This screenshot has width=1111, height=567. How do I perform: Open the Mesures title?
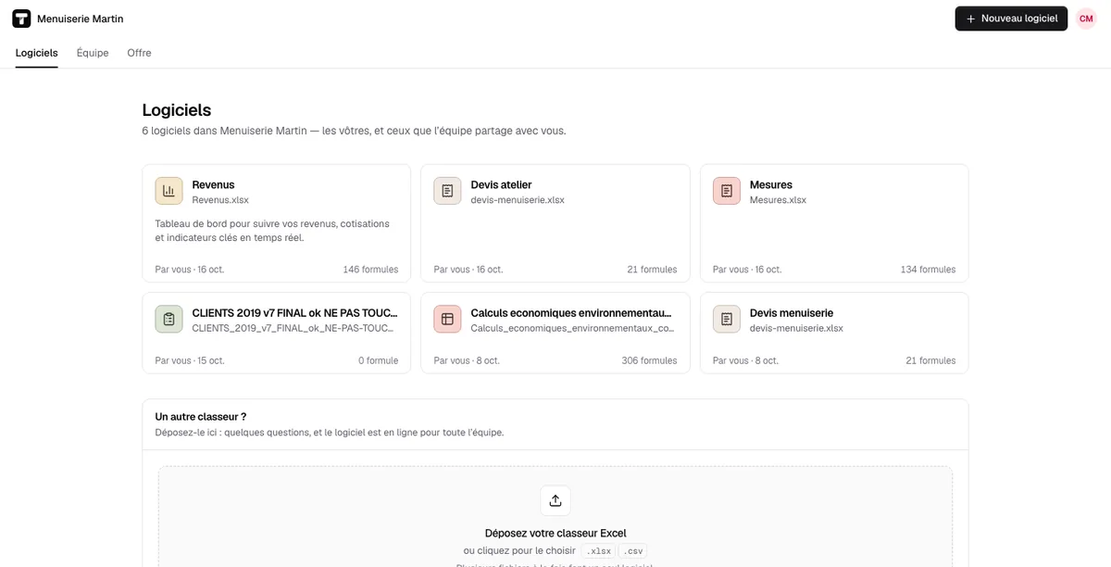(x=771, y=184)
